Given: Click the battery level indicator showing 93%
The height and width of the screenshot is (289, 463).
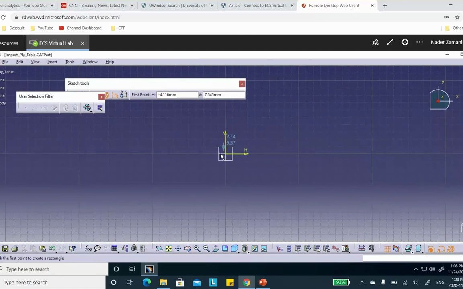Looking at the screenshot, I should (x=341, y=282).
